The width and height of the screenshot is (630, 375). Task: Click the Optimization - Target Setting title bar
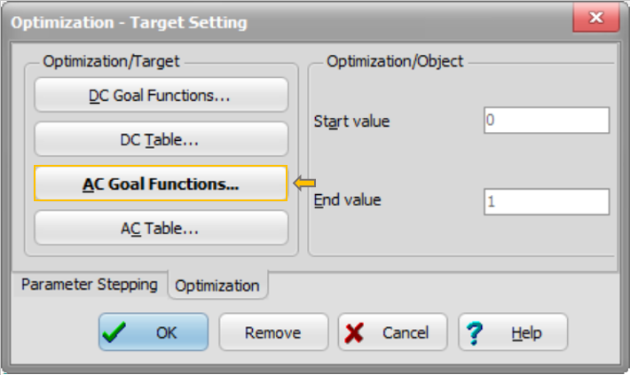[266, 21]
